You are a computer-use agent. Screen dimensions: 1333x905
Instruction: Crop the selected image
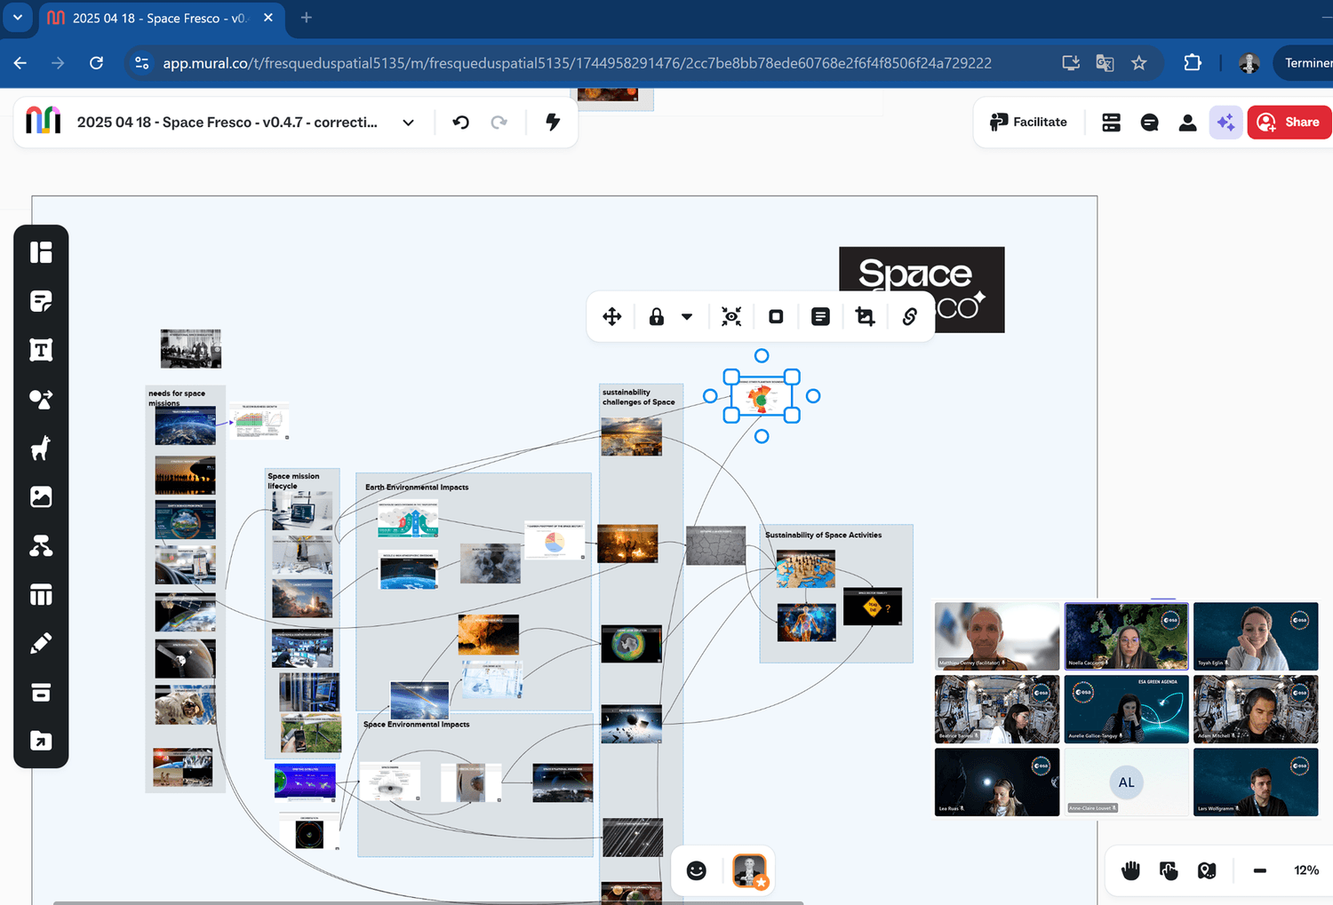[865, 316]
